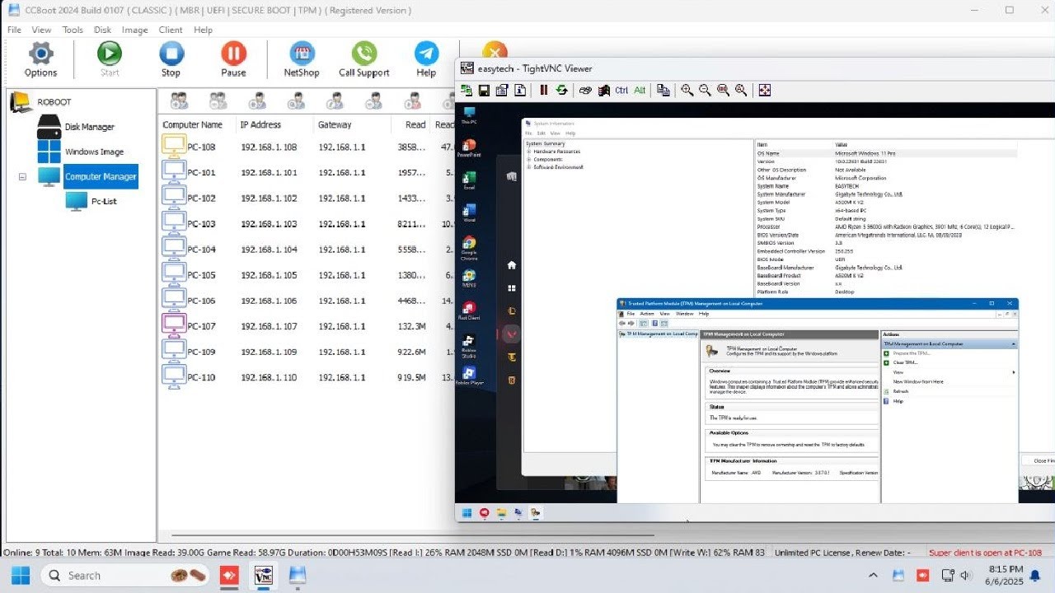Click IP address 192.168.1.110
The image size is (1055, 593).
click(x=269, y=377)
